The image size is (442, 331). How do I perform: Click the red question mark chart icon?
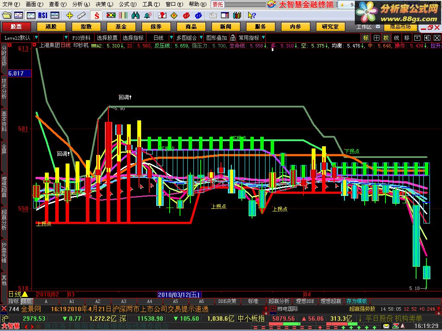[162, 15]
